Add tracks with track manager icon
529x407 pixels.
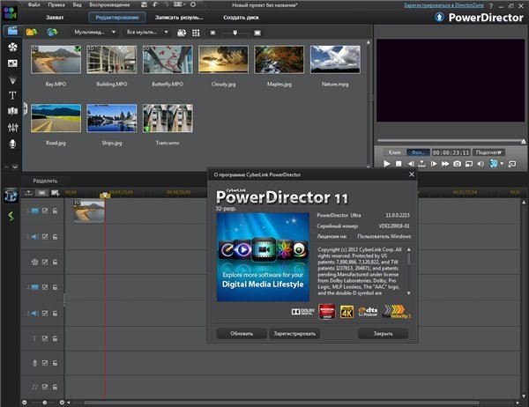click(x=55, y=193)
